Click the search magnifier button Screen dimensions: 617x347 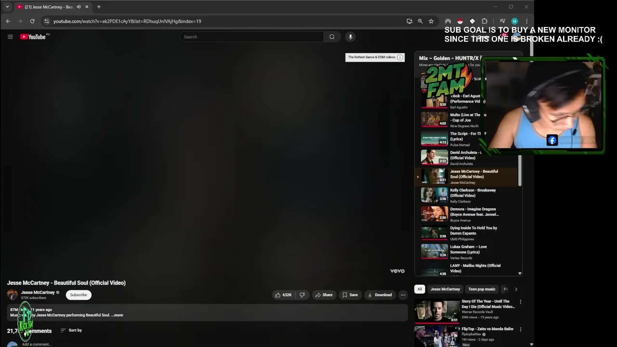point(332,37)
